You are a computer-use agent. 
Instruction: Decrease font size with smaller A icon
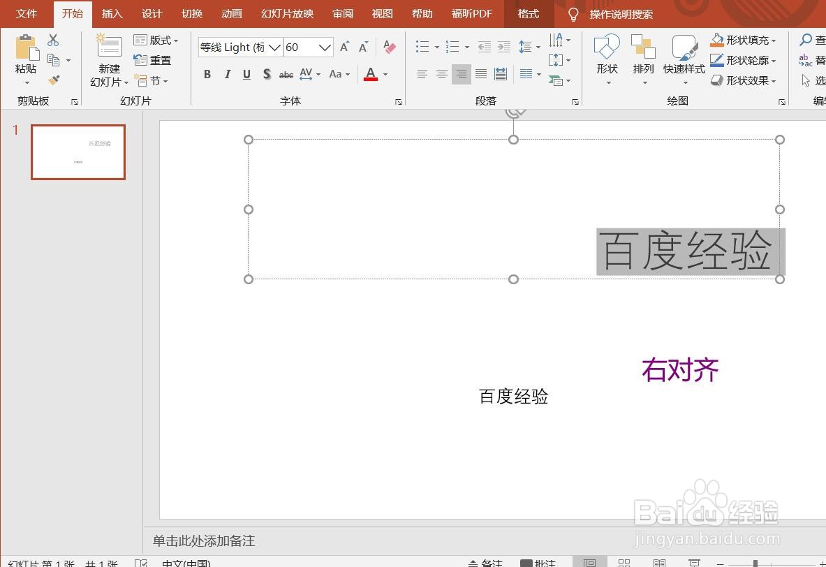[x=364, y=47]
